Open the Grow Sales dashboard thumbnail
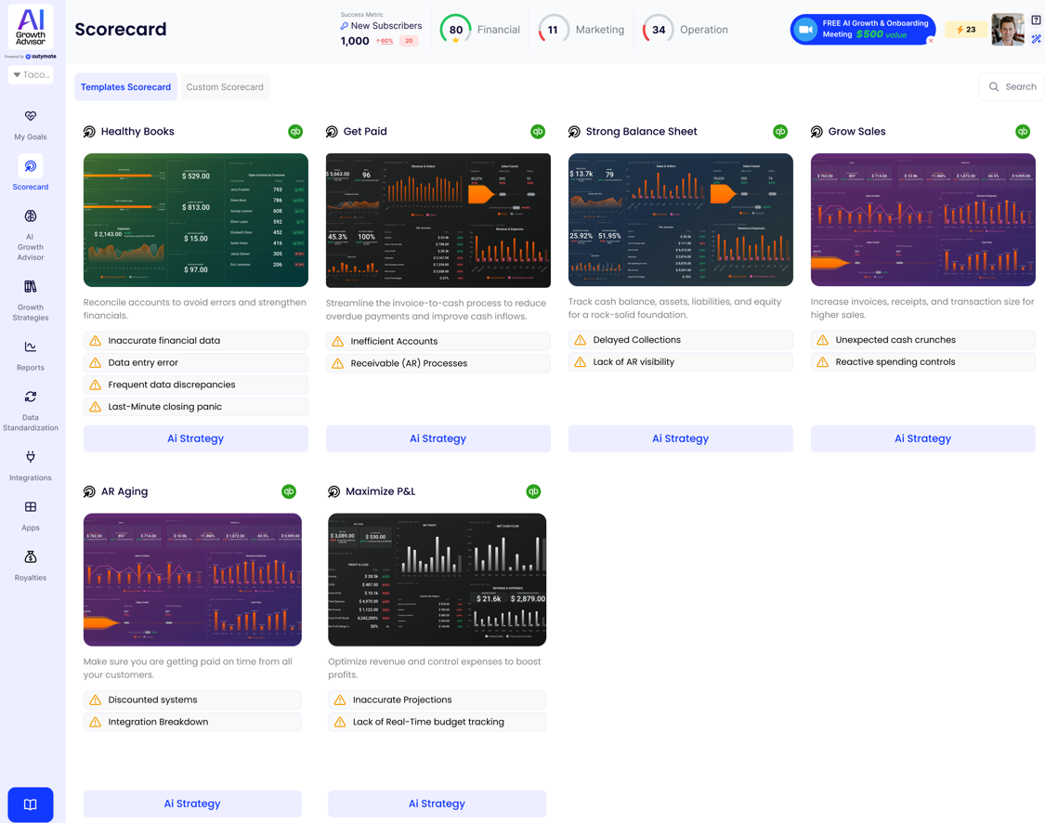The height and width of the screenshot is (823, 1045). pos(922,220)
